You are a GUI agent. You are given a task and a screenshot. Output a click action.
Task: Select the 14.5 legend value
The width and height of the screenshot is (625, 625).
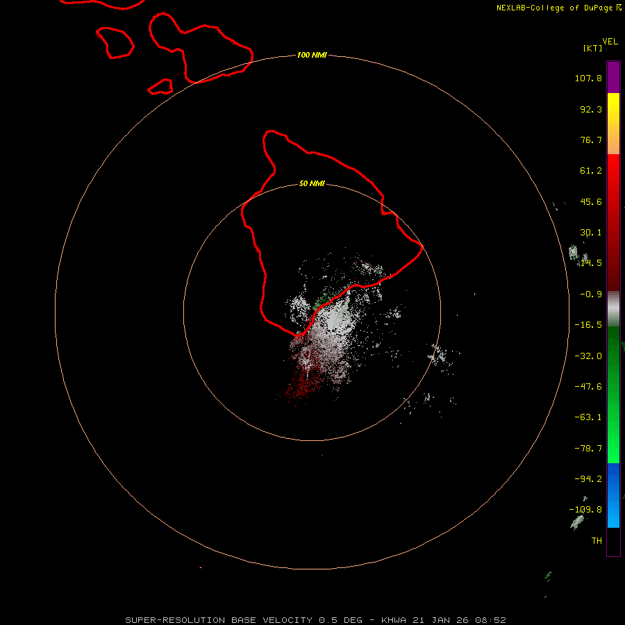pos(591,263)
